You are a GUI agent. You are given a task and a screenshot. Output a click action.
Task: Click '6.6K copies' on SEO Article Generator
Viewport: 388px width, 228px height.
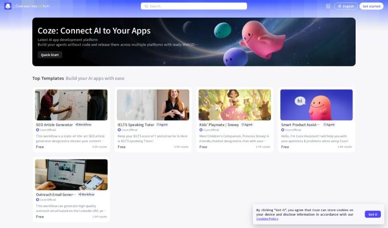(x=99, y=147)
